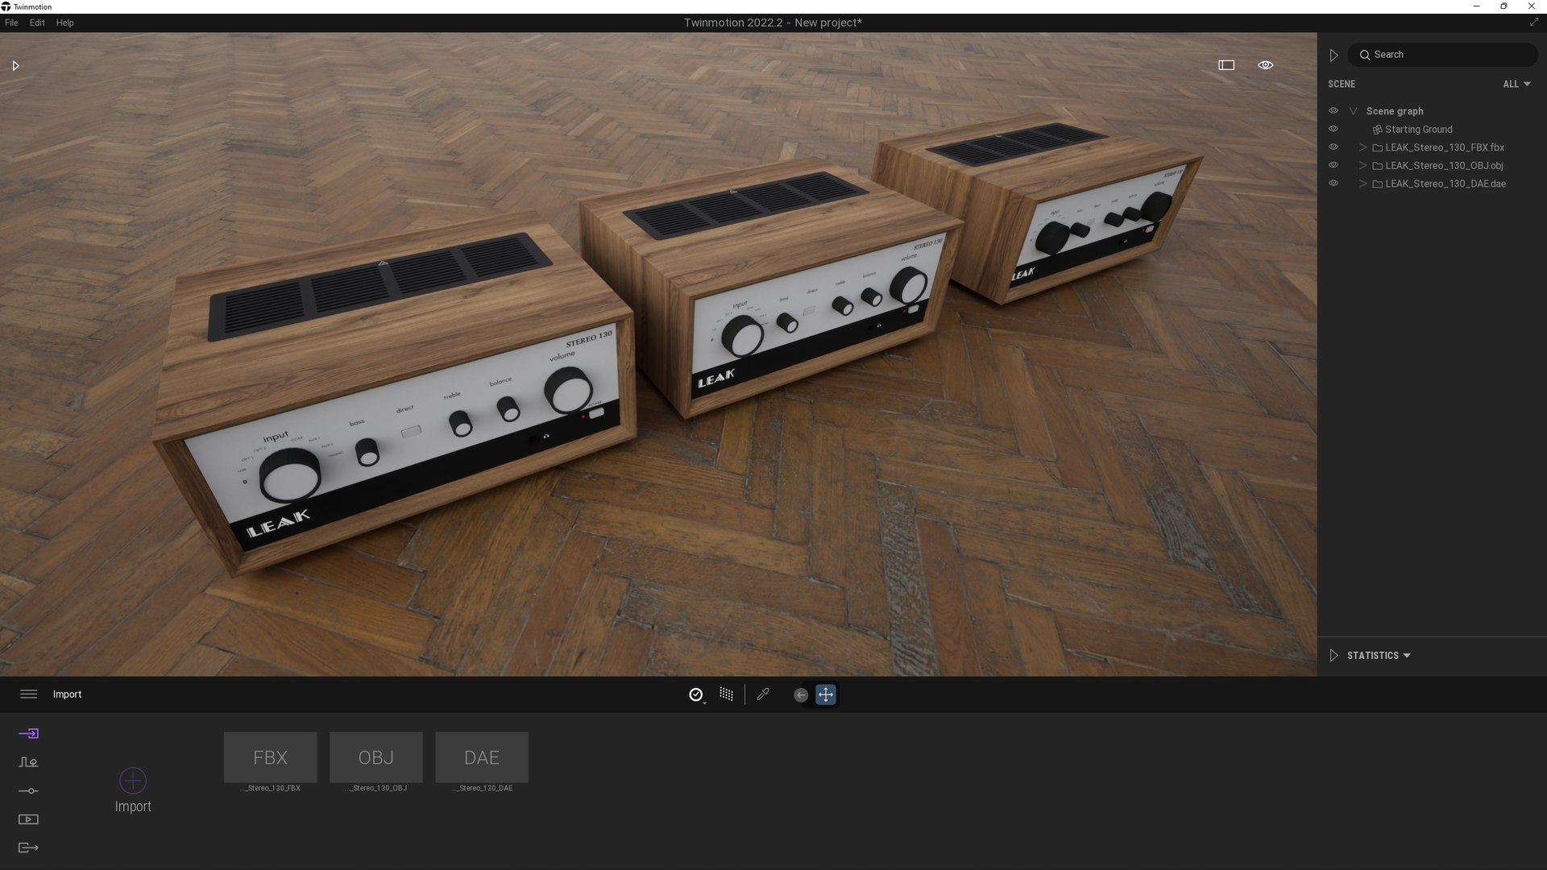Open the ALL filter dropdown
Viewport: 1547px width, 870px height.
pos(1516,84)
